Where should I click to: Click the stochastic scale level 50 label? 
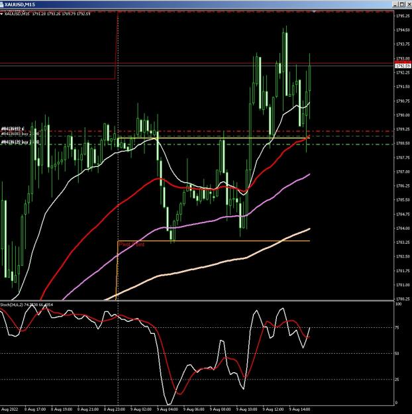pyautogui.click(x=397, y=354)
